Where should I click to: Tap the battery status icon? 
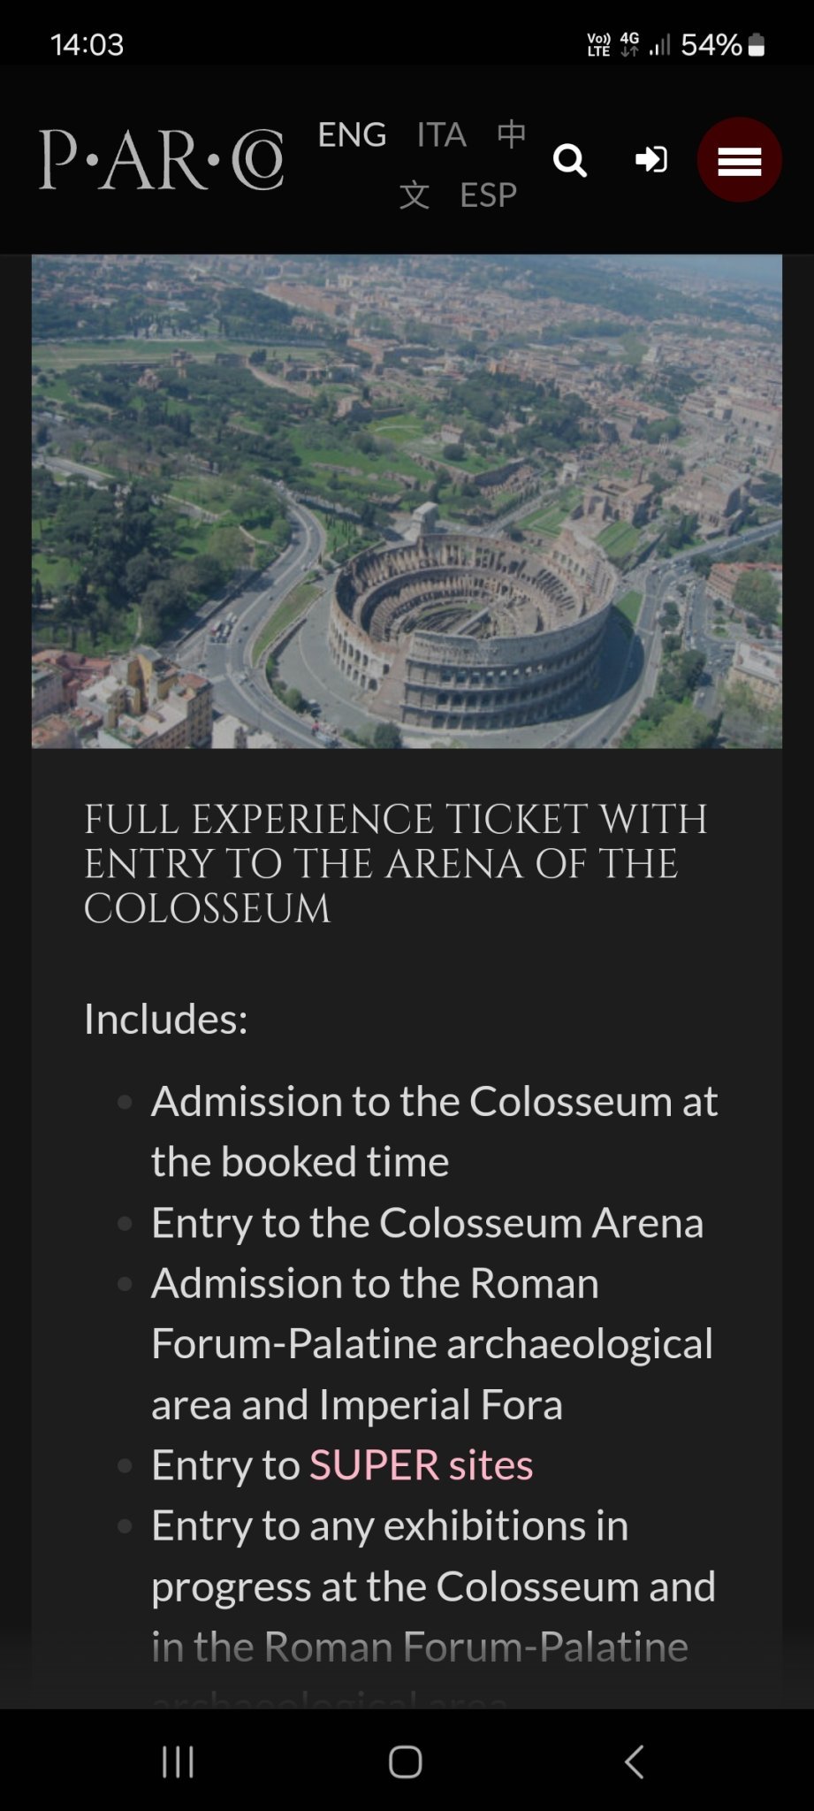coord(757,45)
